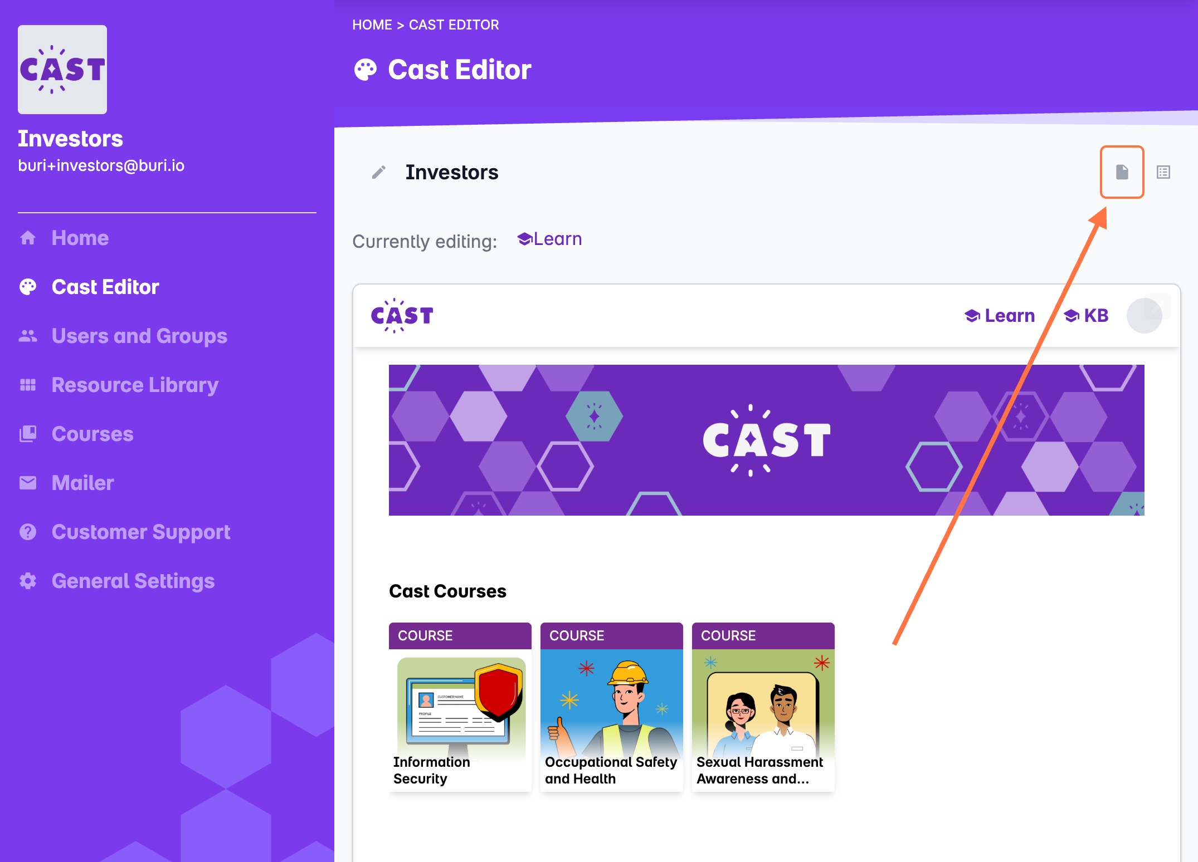Open Courses in the sidebar menu

point(92,434)
